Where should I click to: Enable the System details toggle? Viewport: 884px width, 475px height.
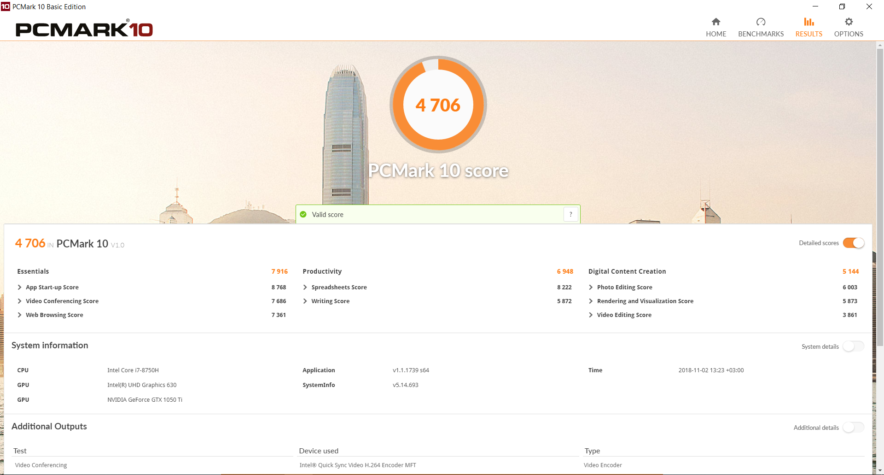854,346
